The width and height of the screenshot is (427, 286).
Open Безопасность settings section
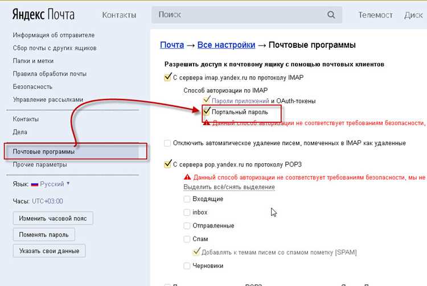32,87
